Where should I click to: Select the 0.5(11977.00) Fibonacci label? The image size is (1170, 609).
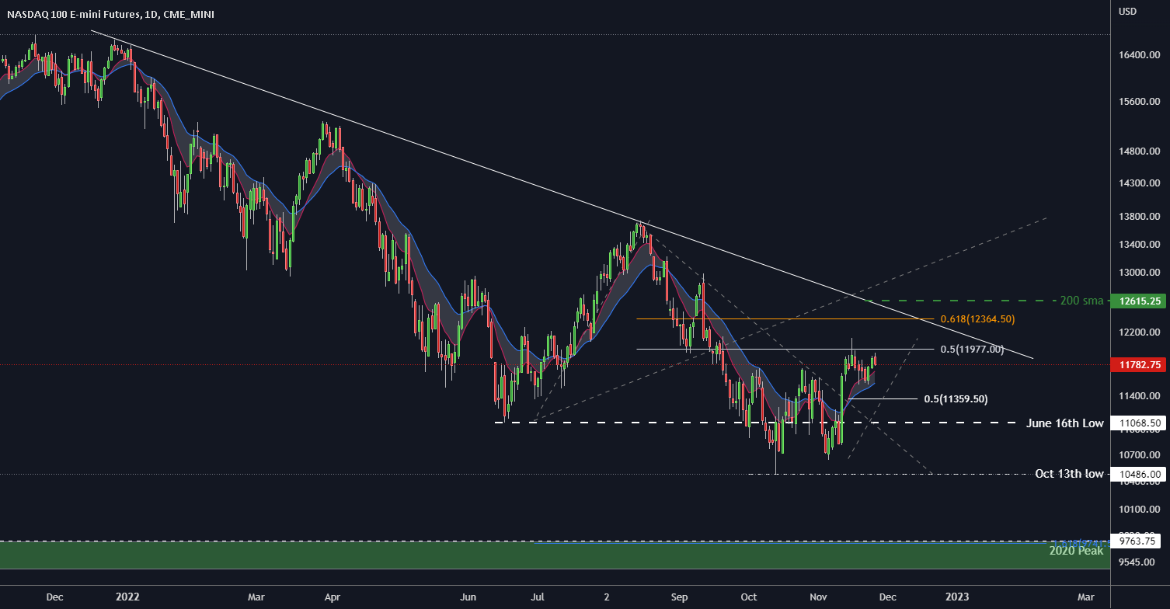pyautogui.click(x=972, y=350)
